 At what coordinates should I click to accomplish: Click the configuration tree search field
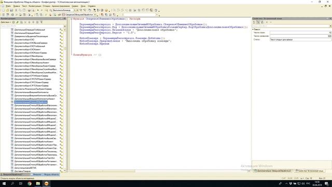[x=32, y=26]
